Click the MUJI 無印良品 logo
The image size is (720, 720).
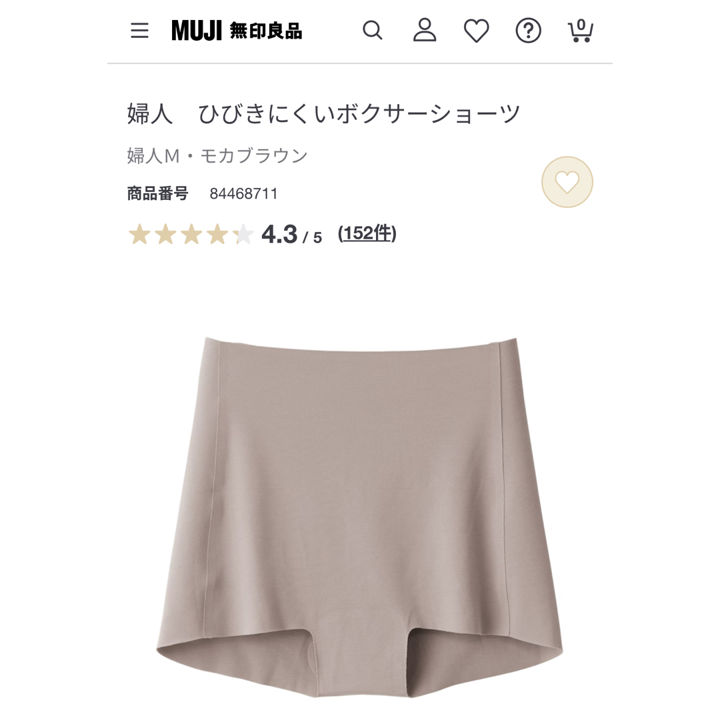point(237,31)
